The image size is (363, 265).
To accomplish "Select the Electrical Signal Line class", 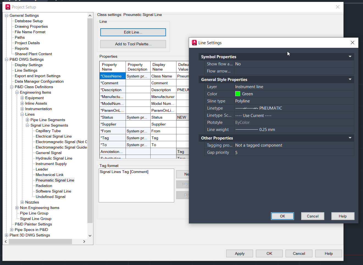I will [54, 136].
